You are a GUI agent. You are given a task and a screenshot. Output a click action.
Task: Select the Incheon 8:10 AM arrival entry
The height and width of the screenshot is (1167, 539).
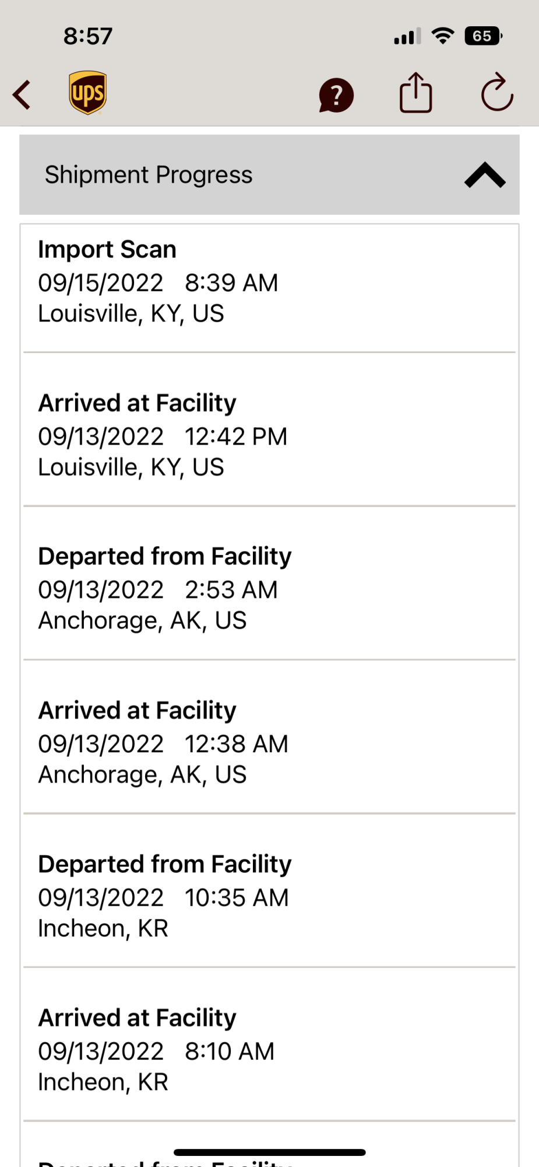(x=269, y=1044)
